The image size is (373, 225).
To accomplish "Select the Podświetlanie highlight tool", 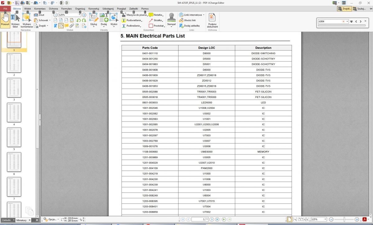I will click(x=131, y=20).
